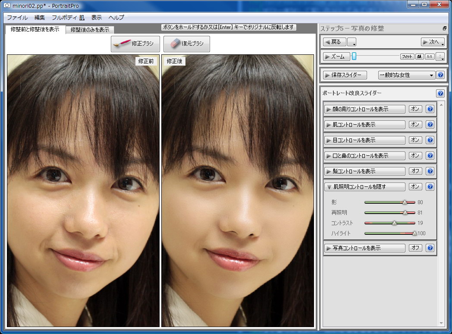452x334 pixels.
Task: Click the コントラスト slider handle
Action: click(394, 223)
